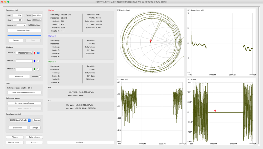Click the yellow macOS minimize button
The image size is (263, 149).
5,2
